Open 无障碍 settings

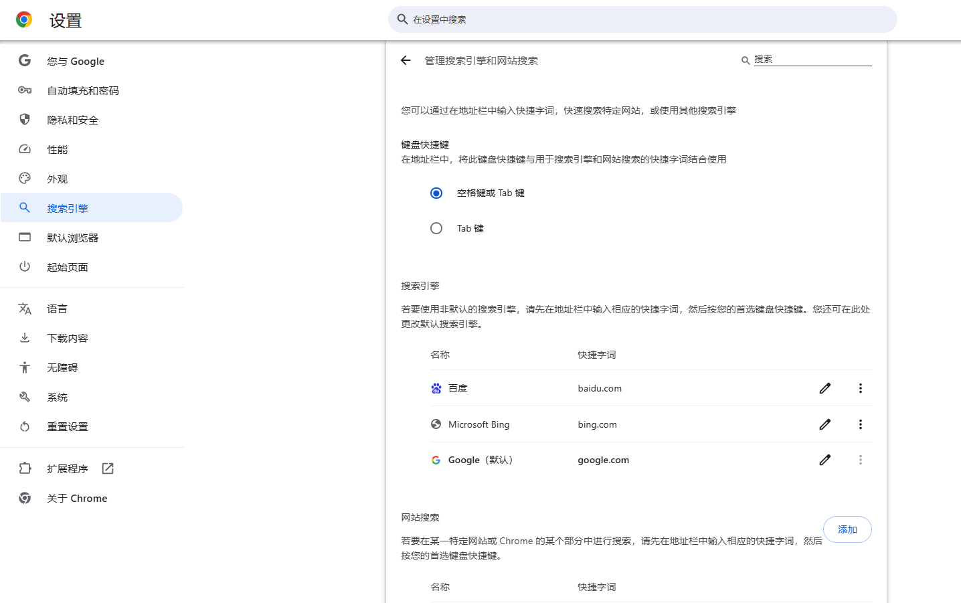pyautogui.click(x=91, y=367)
